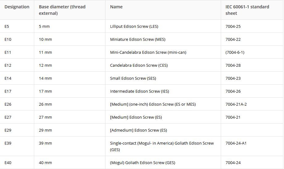The width and height of the screenshot is (284, 169).
Task: Click the (7004-6-1) standard sheet cell
Action: 235,53
